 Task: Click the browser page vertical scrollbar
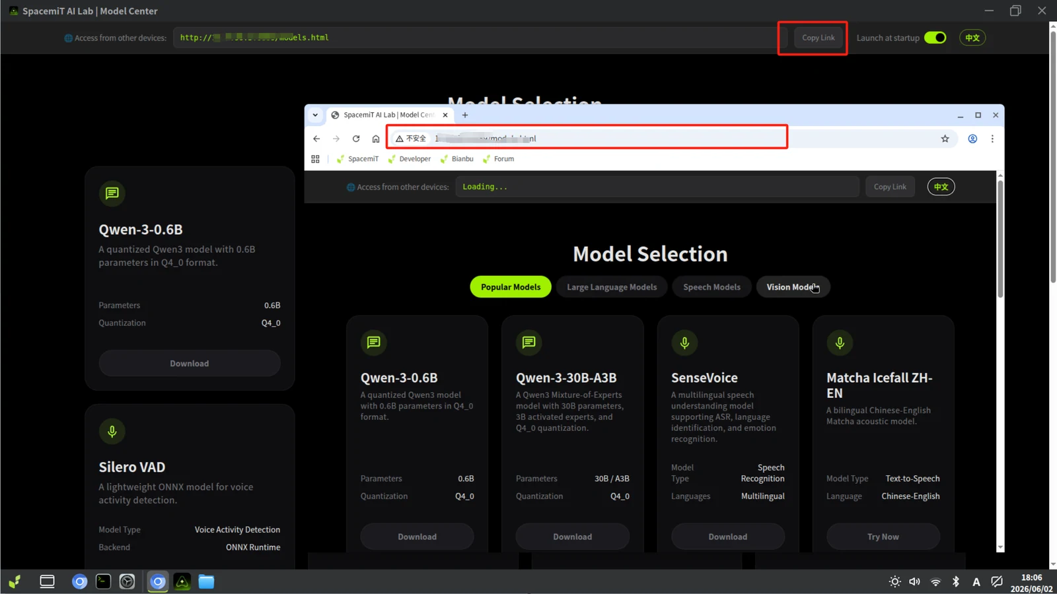(1000, 238)
